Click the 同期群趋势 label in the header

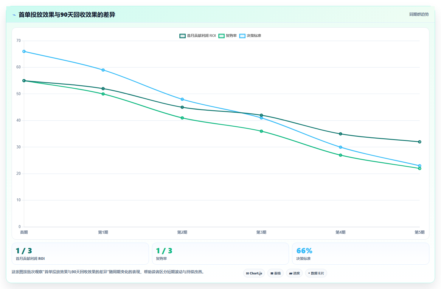pos(419,14)
